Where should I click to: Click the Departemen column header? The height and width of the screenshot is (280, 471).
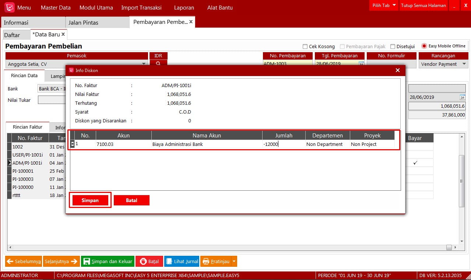click(328, 136)
